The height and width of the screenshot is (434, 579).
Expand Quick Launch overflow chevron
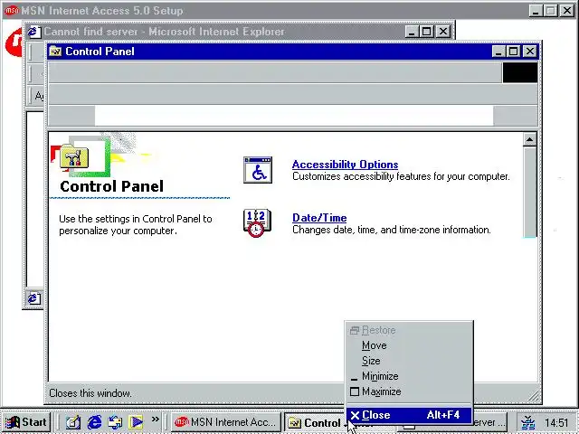coord(155,420)
